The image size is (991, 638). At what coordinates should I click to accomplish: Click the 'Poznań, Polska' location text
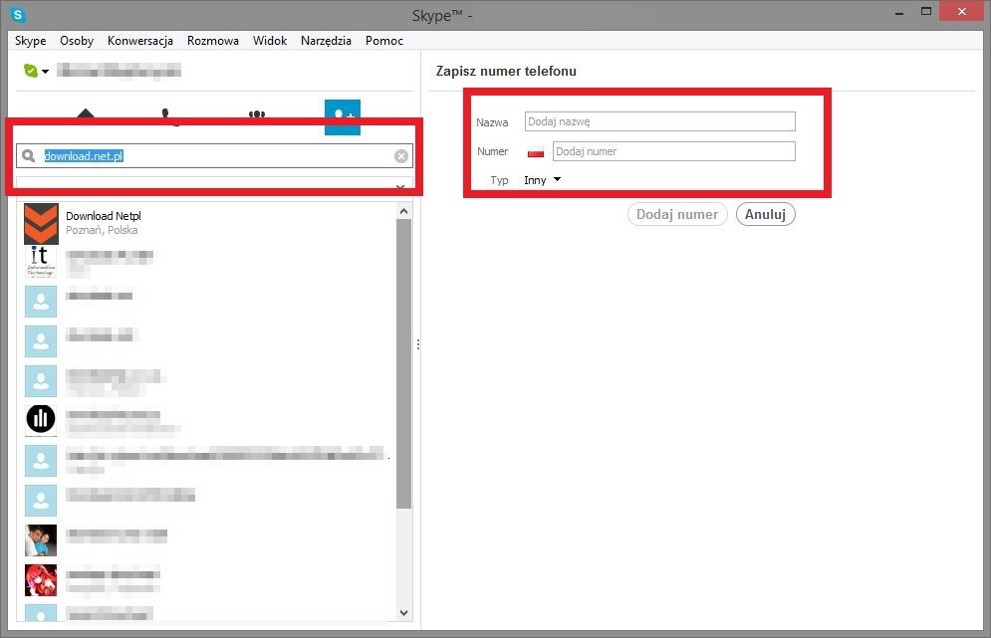click(102, 230)
